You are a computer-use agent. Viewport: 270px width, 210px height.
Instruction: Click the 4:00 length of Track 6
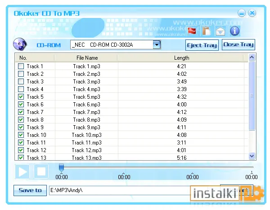pos(181,105)
